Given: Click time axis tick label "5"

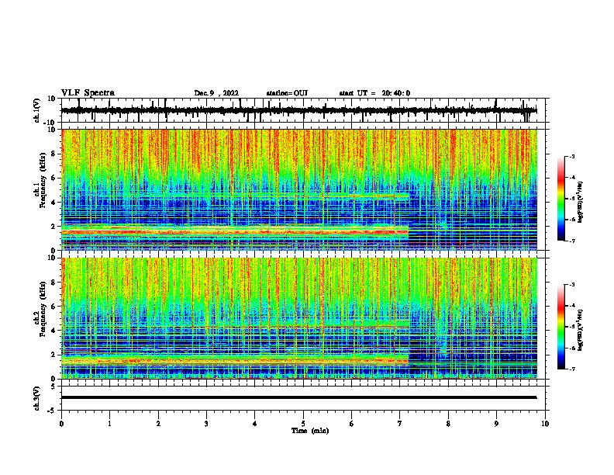Looking at the screenshot, I should point(303,424).
